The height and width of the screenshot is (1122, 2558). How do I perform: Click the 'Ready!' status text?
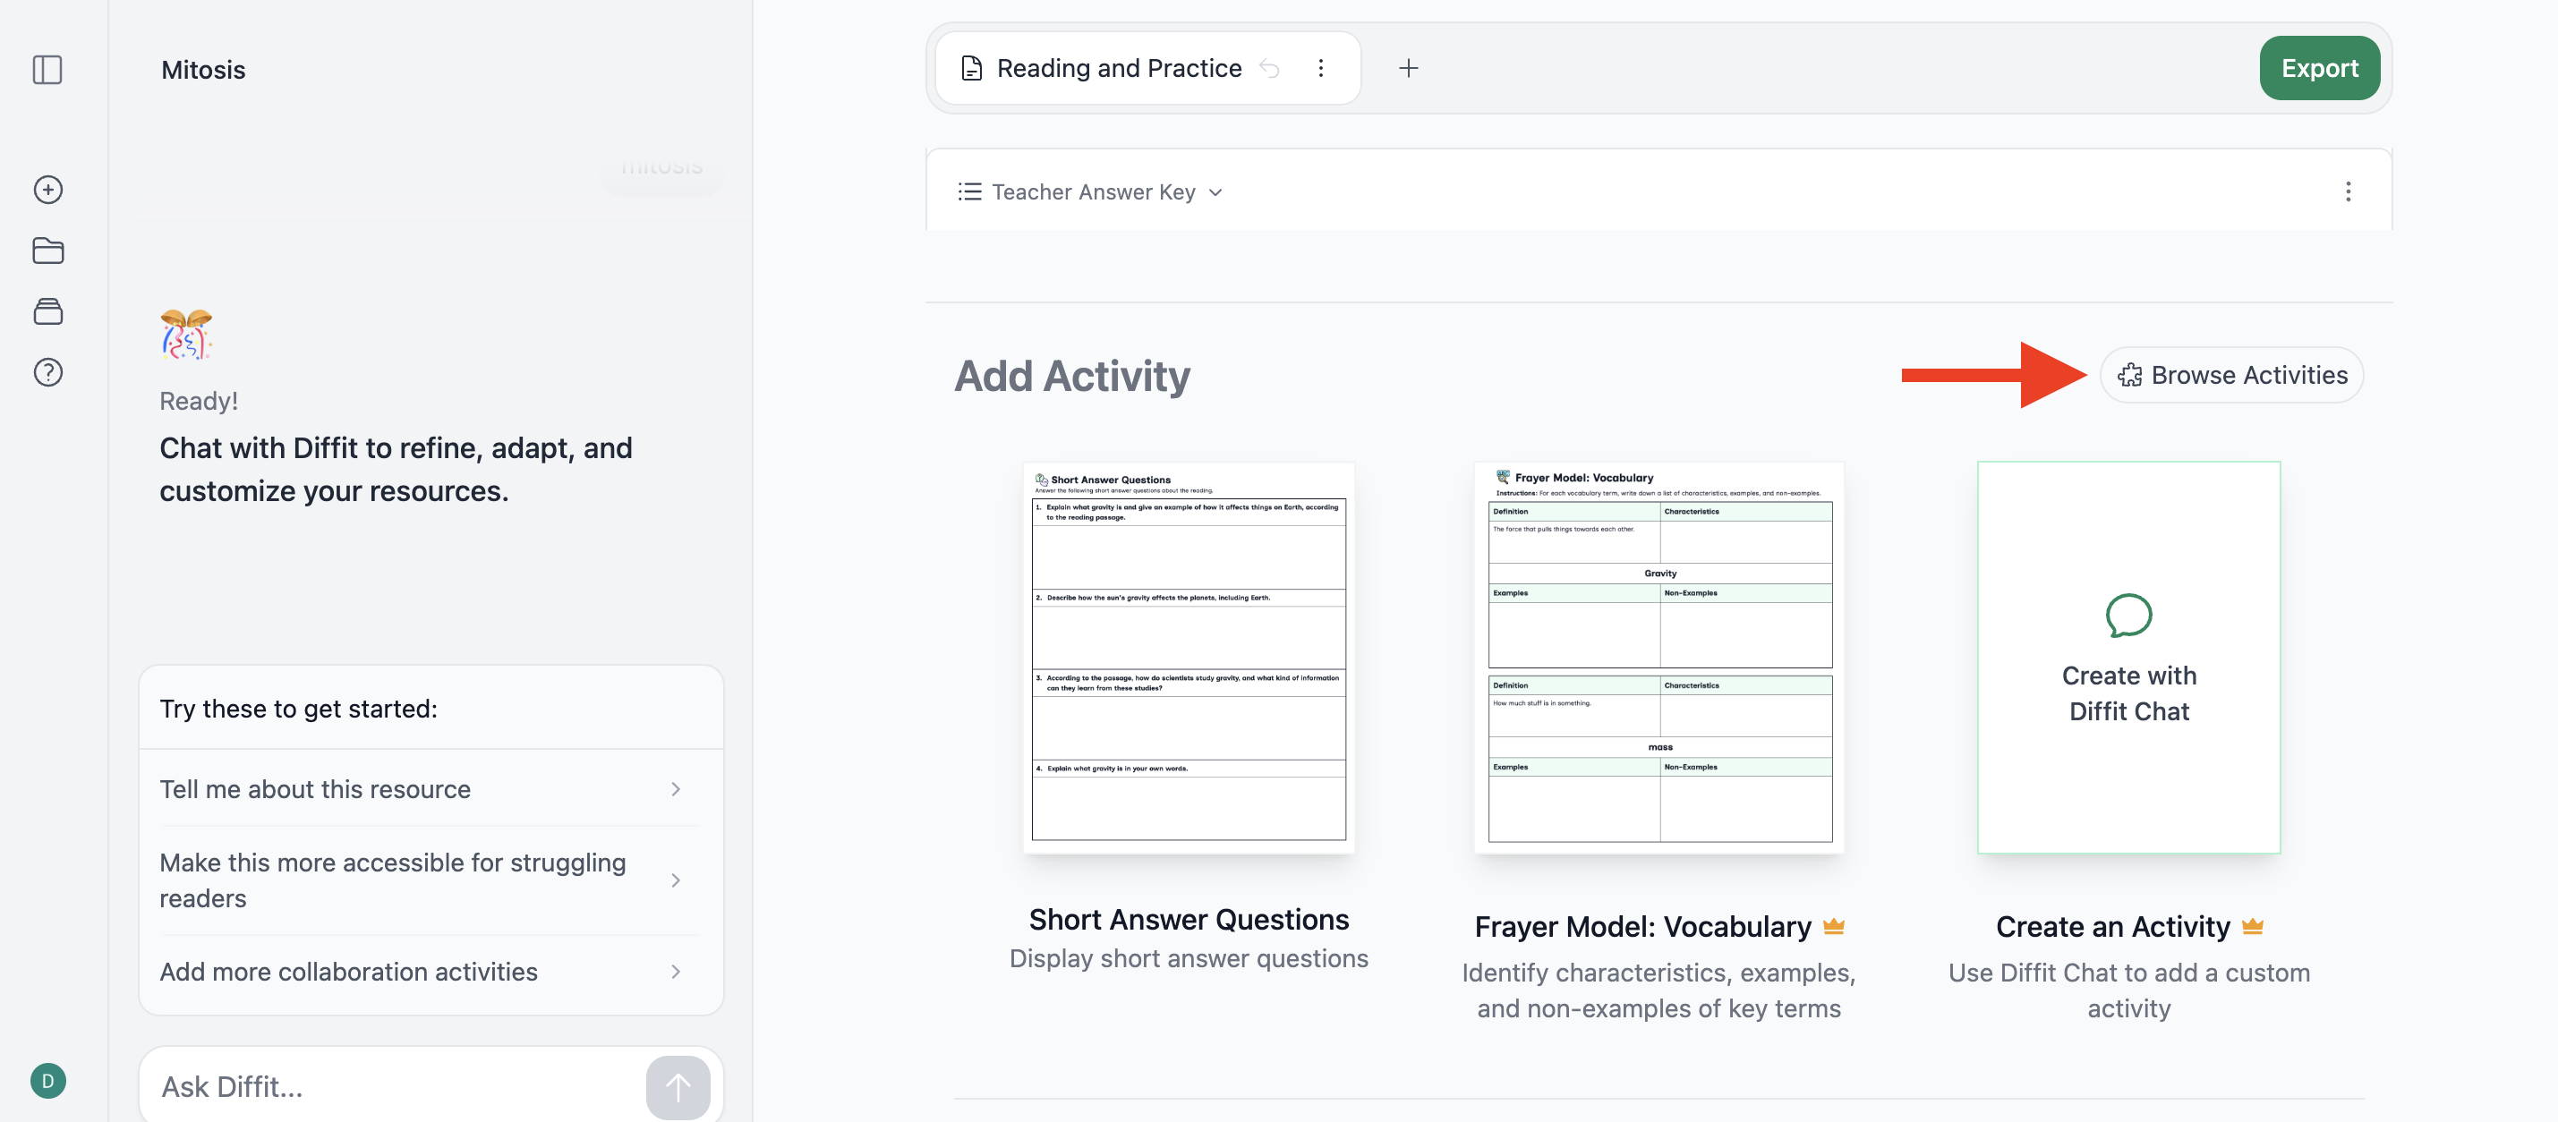tap(199, 401)
